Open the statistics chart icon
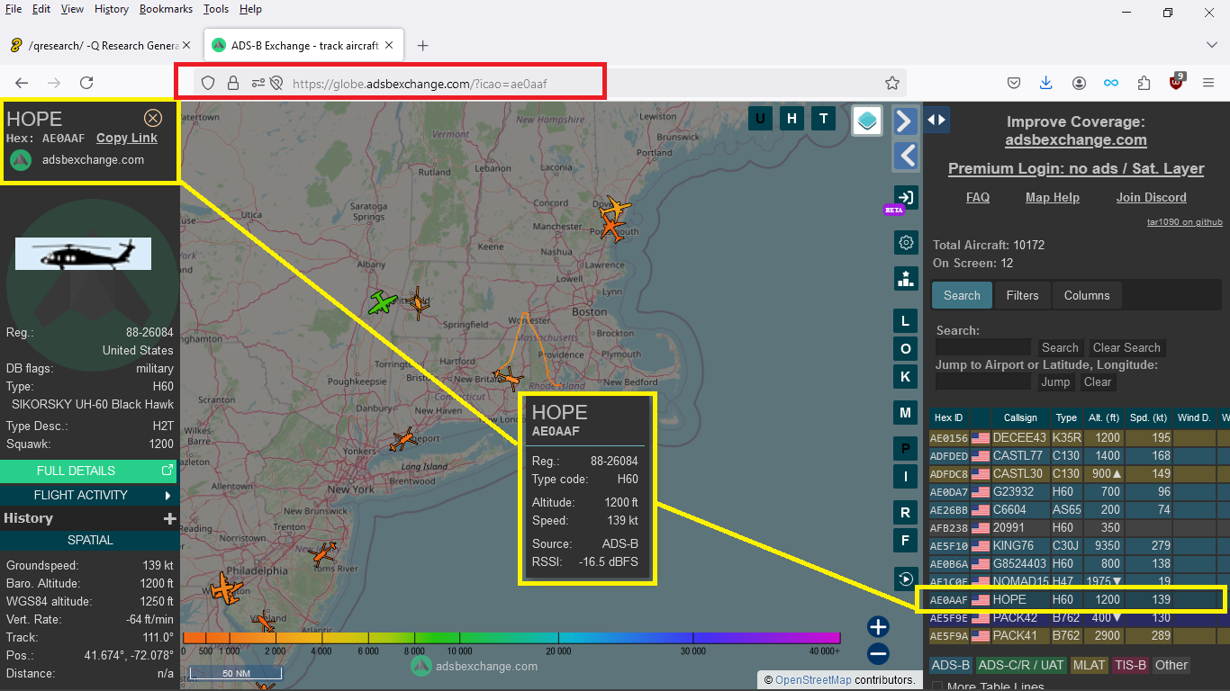Image resolution: width=1230 pixels, height=691 pixels. (906, 279)
